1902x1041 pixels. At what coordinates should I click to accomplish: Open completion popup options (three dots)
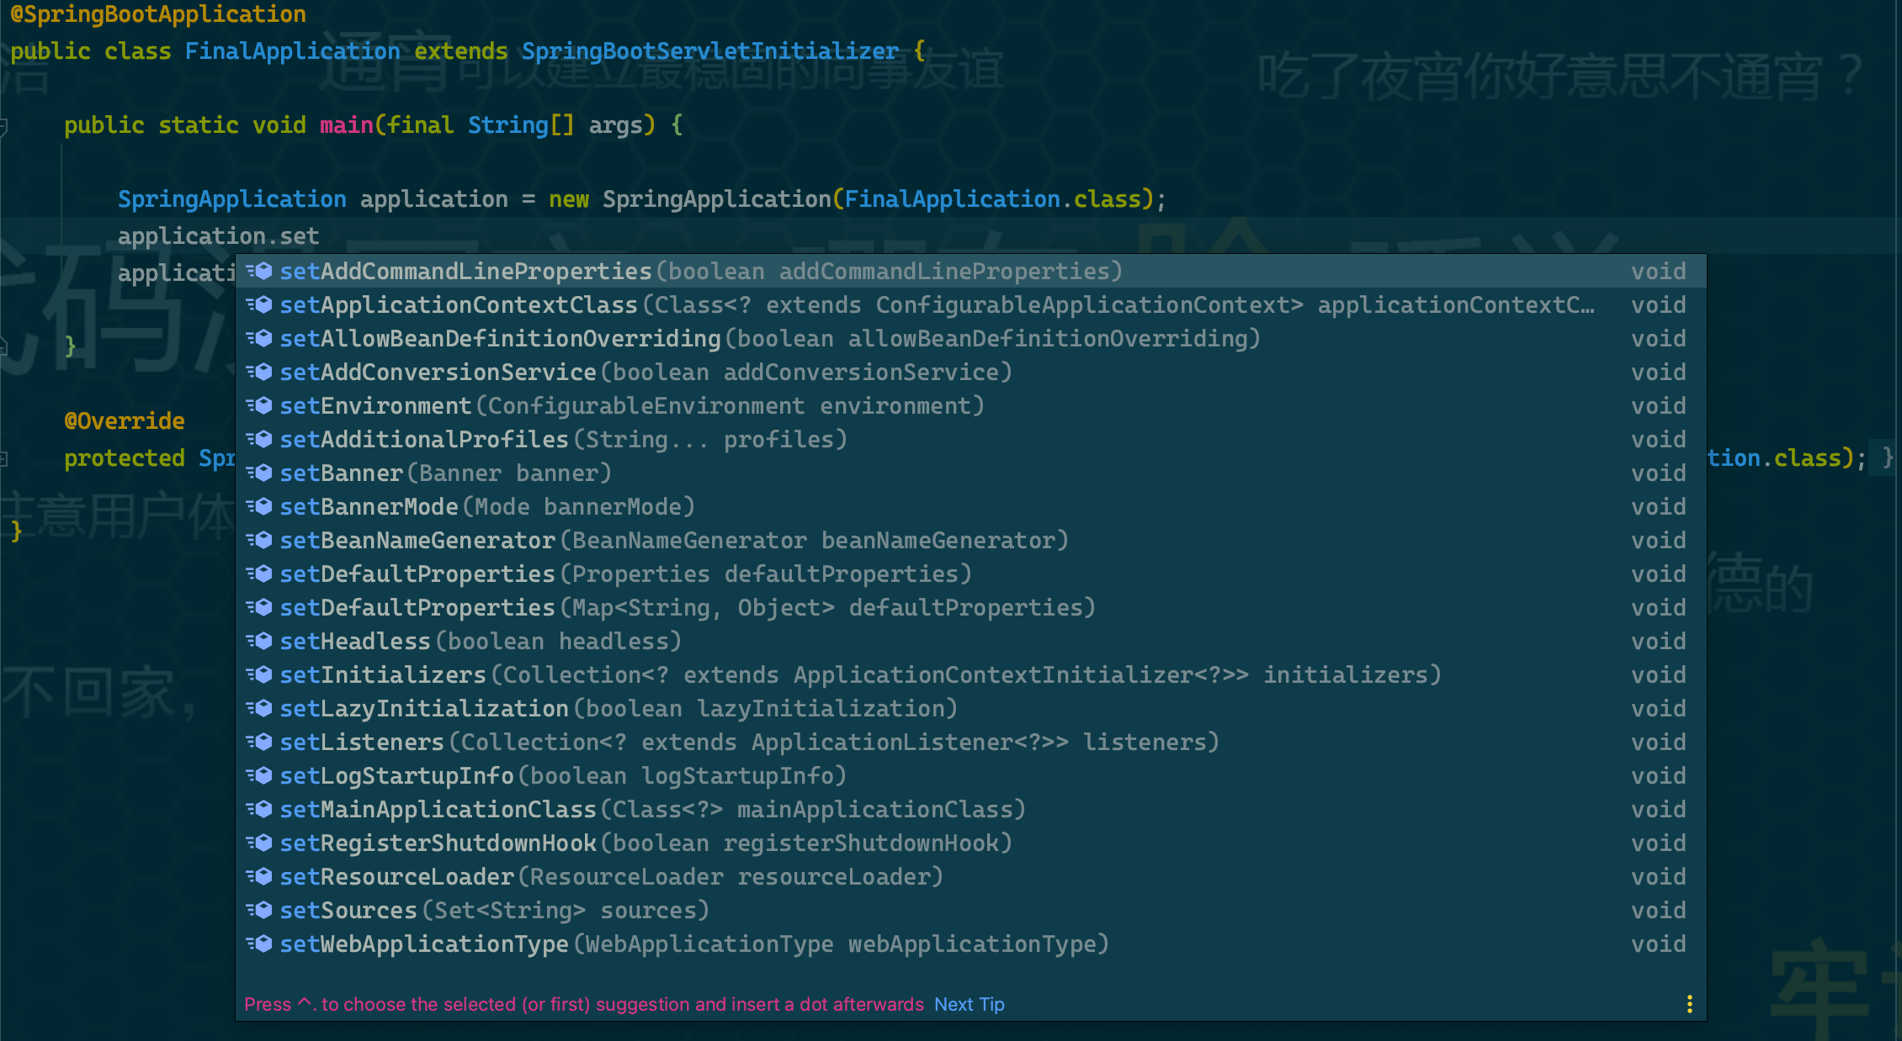click(1689, 1004)
